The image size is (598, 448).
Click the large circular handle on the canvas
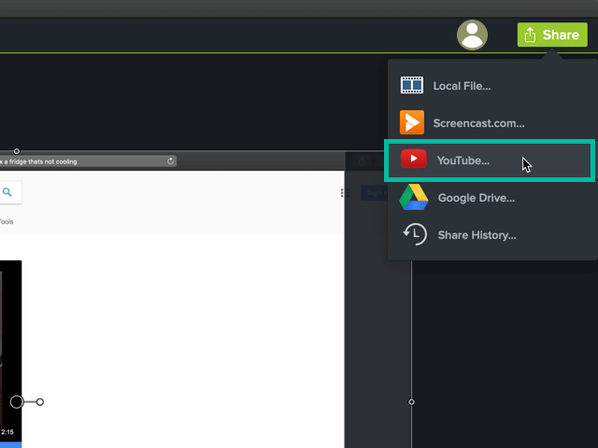pos(17,401)
